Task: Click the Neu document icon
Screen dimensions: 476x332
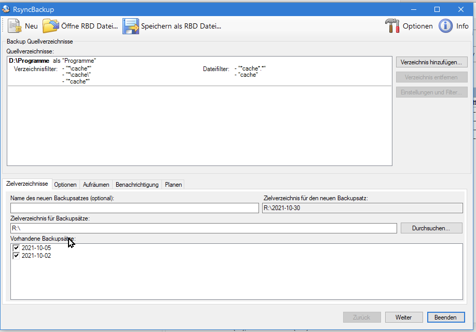Action: coord(15,26)
